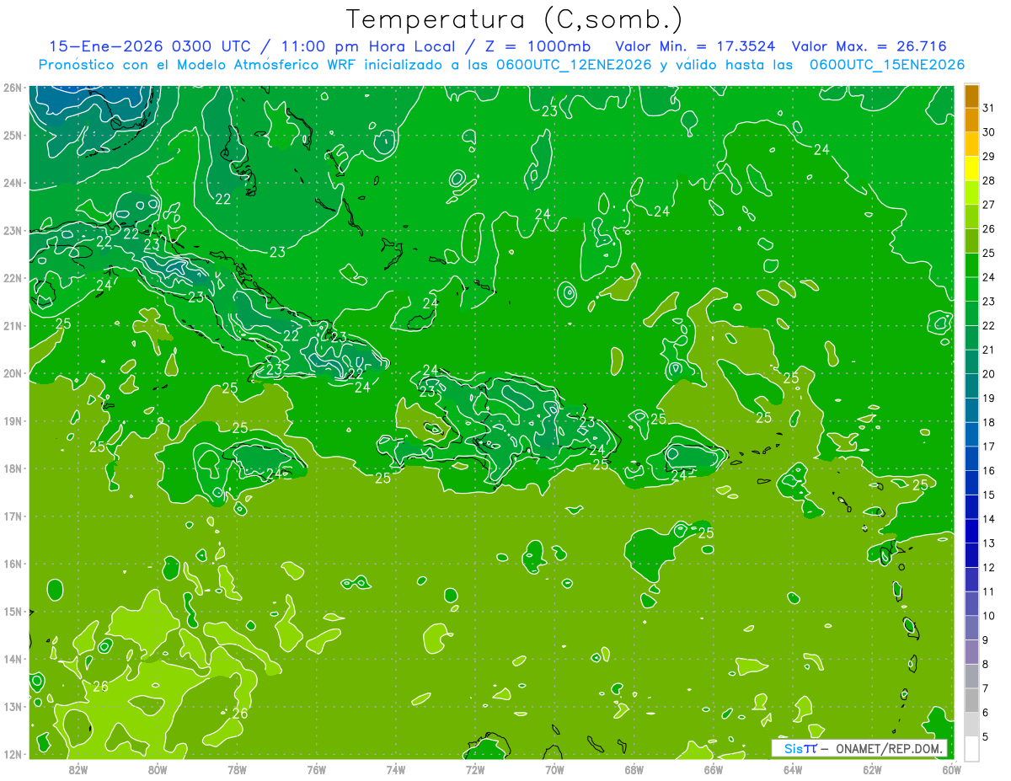
Task: Click the 17N latitude axis label
Action: 12,516
